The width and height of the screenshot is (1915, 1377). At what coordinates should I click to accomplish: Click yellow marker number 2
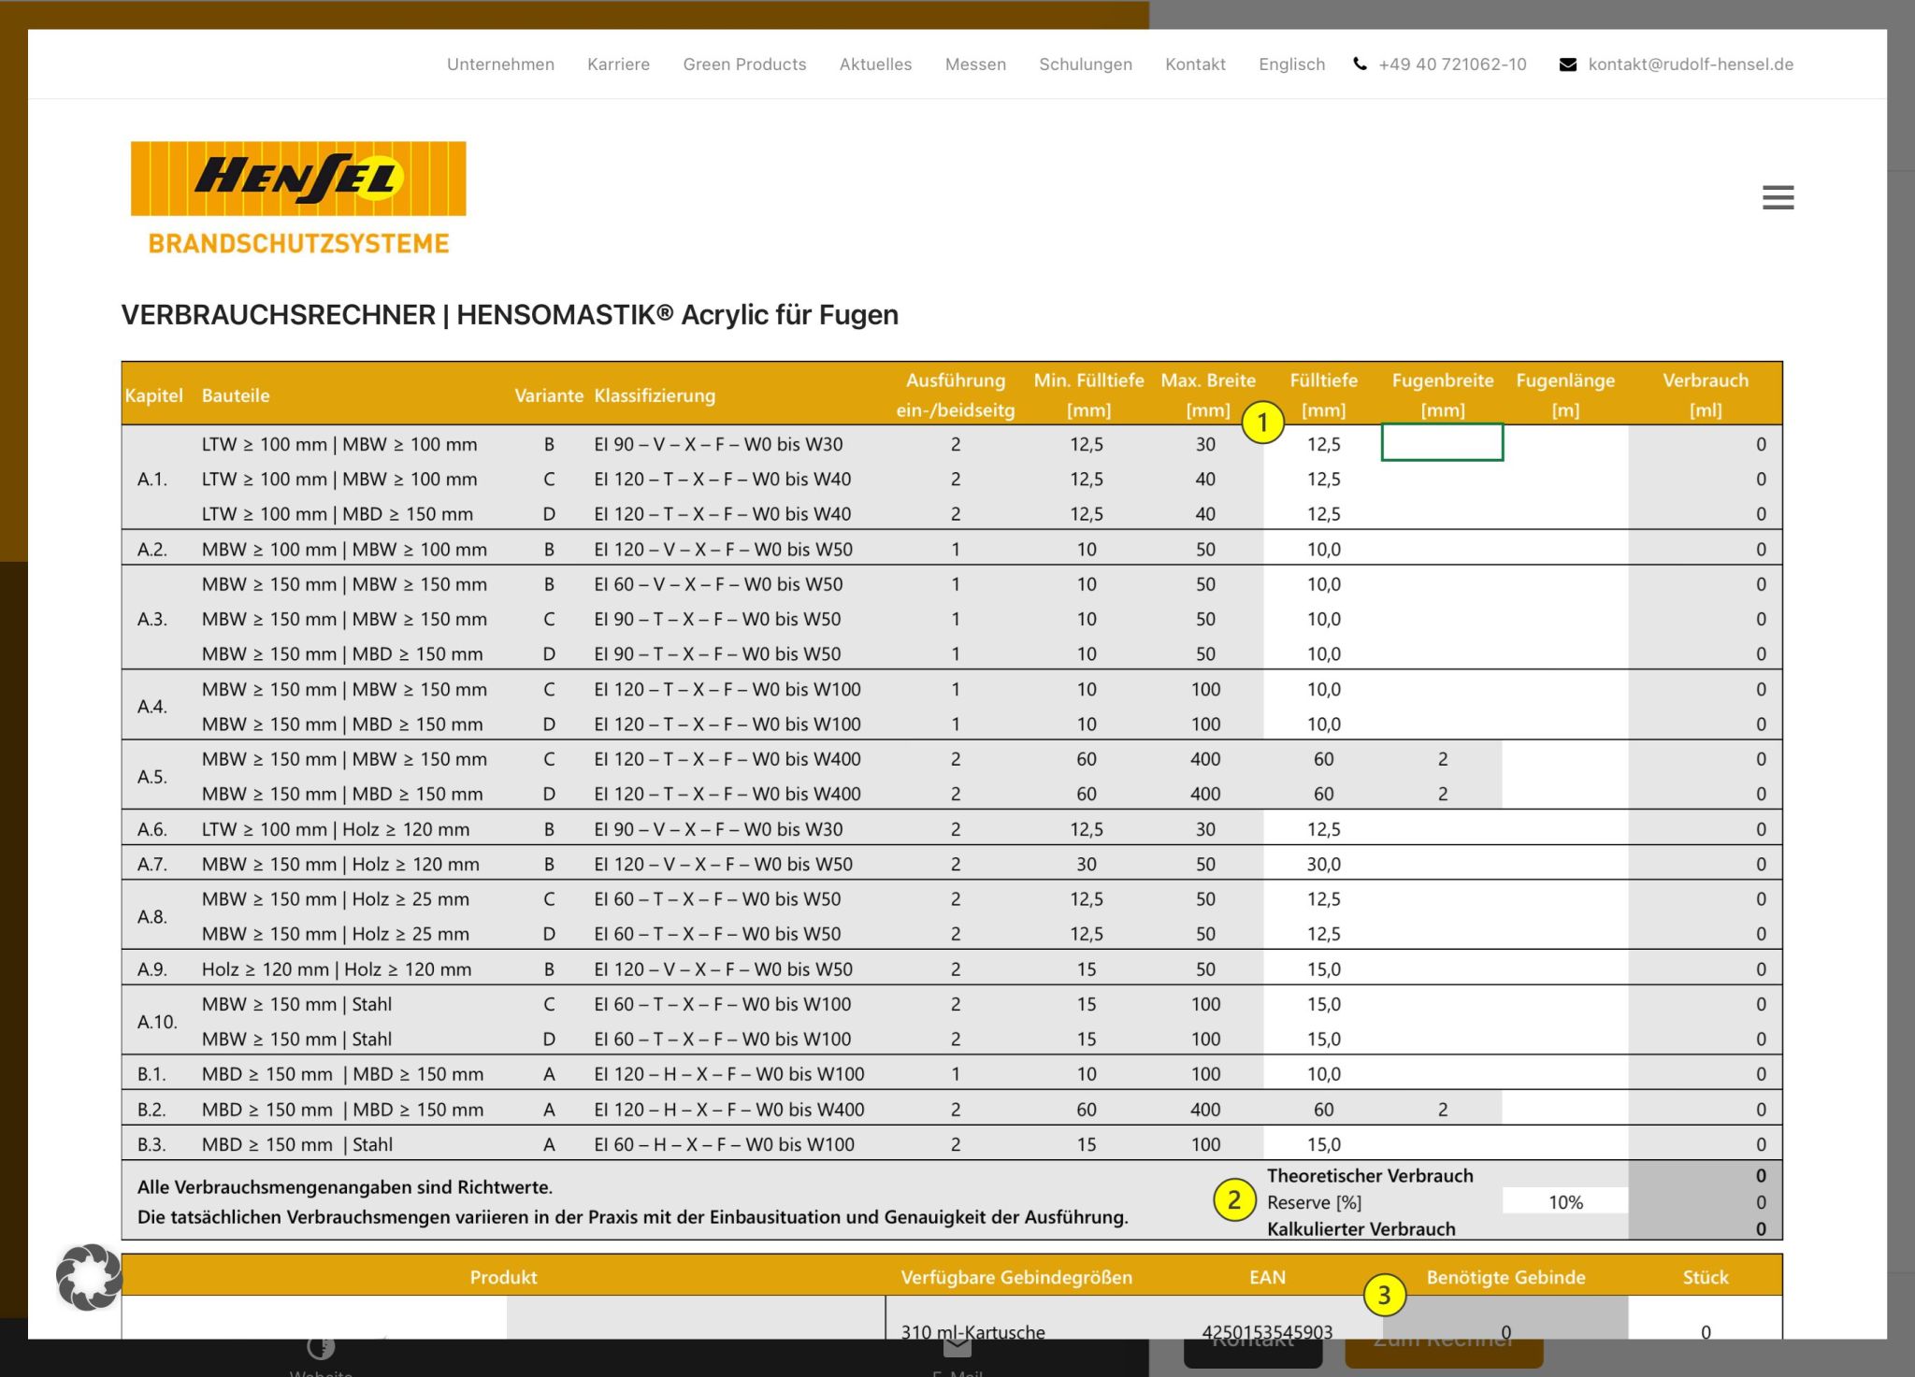[1233, 1200]
